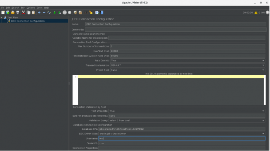The image size is (270, 151).
Task: Open the Run menu
Action: (x=23, y=8)
